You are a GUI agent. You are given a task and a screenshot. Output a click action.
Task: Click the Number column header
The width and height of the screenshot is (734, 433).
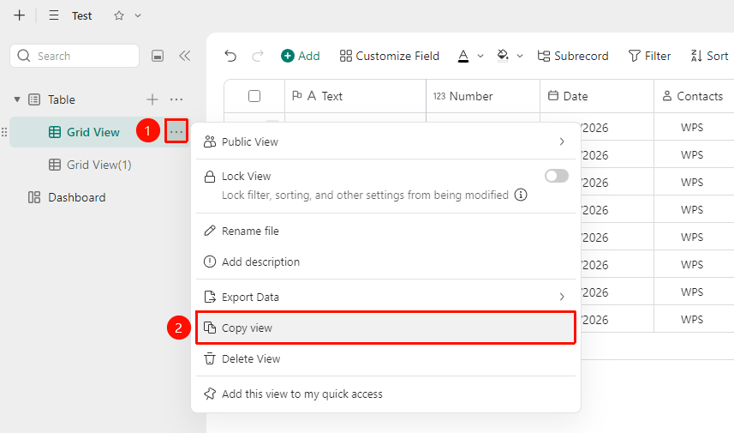[x=483, y=96]
